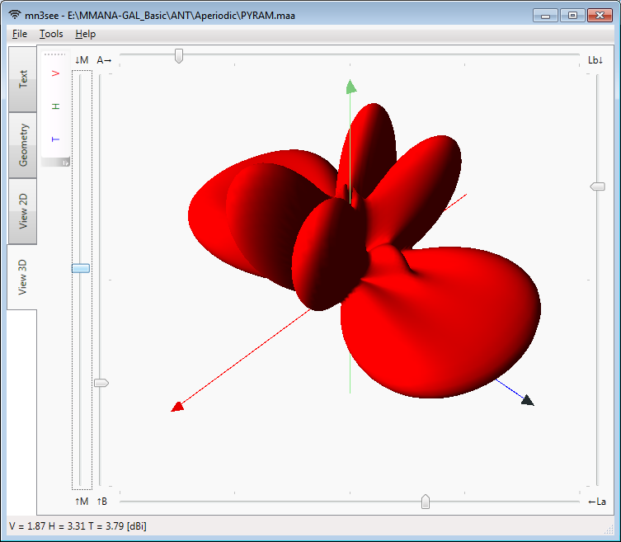Click the blue magnification slider handle
621x542 pixels.
pyautogui.click(x=81, y=268)
